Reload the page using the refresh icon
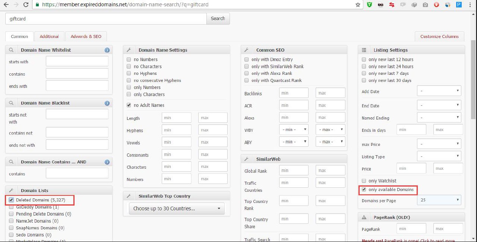Image resolution: width=477 pixels, height=242 pixels. point(26,5)
